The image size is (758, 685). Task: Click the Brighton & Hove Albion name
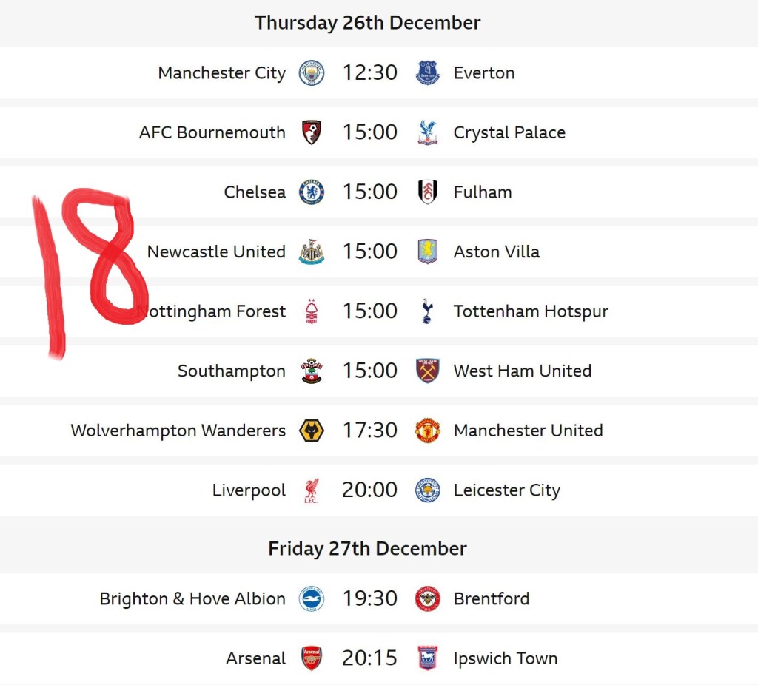click(192, 598)
